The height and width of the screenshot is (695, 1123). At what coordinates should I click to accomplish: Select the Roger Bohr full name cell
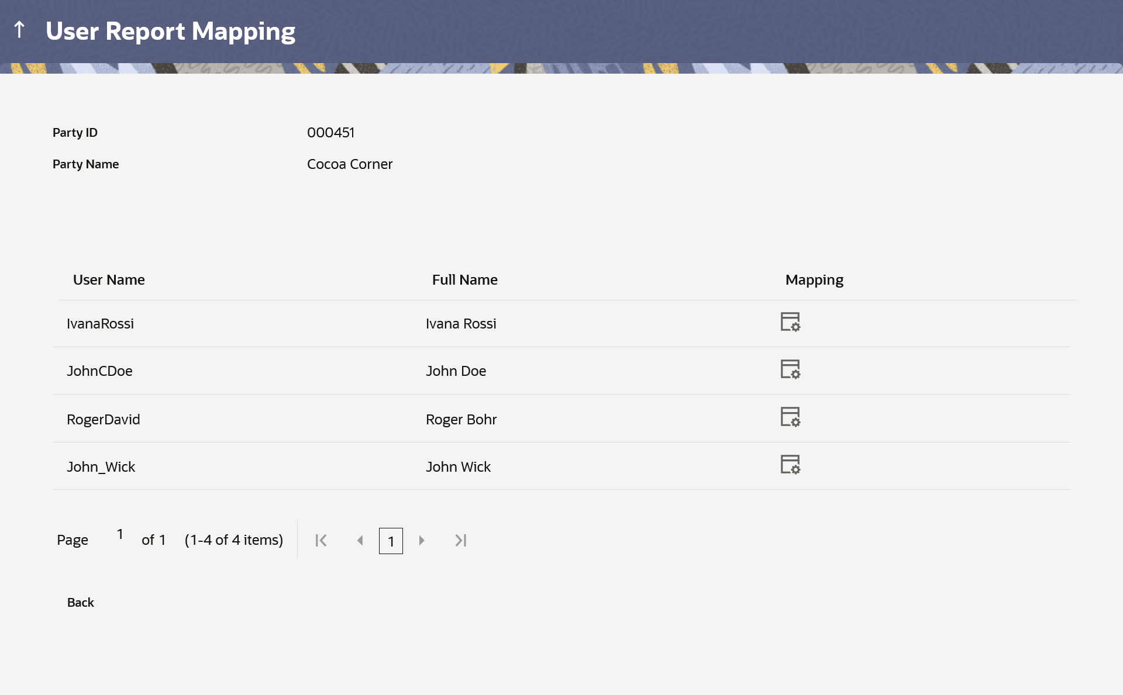click(461, 420)
